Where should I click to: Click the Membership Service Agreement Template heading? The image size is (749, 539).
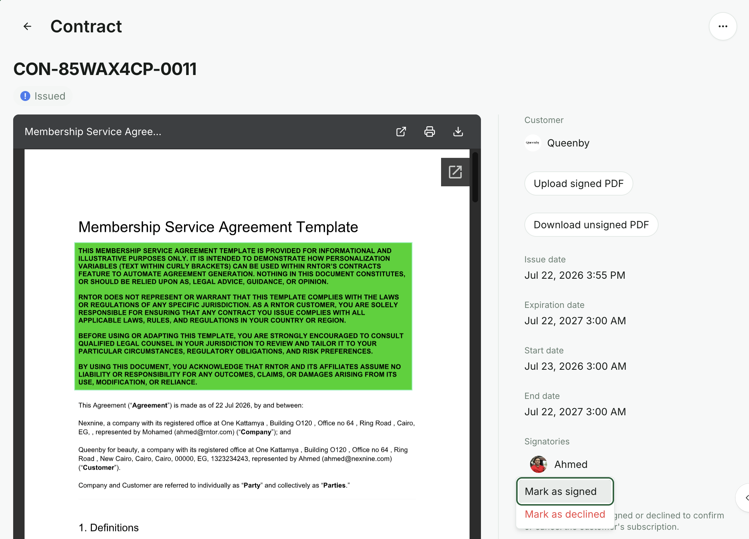click(218, 227)
